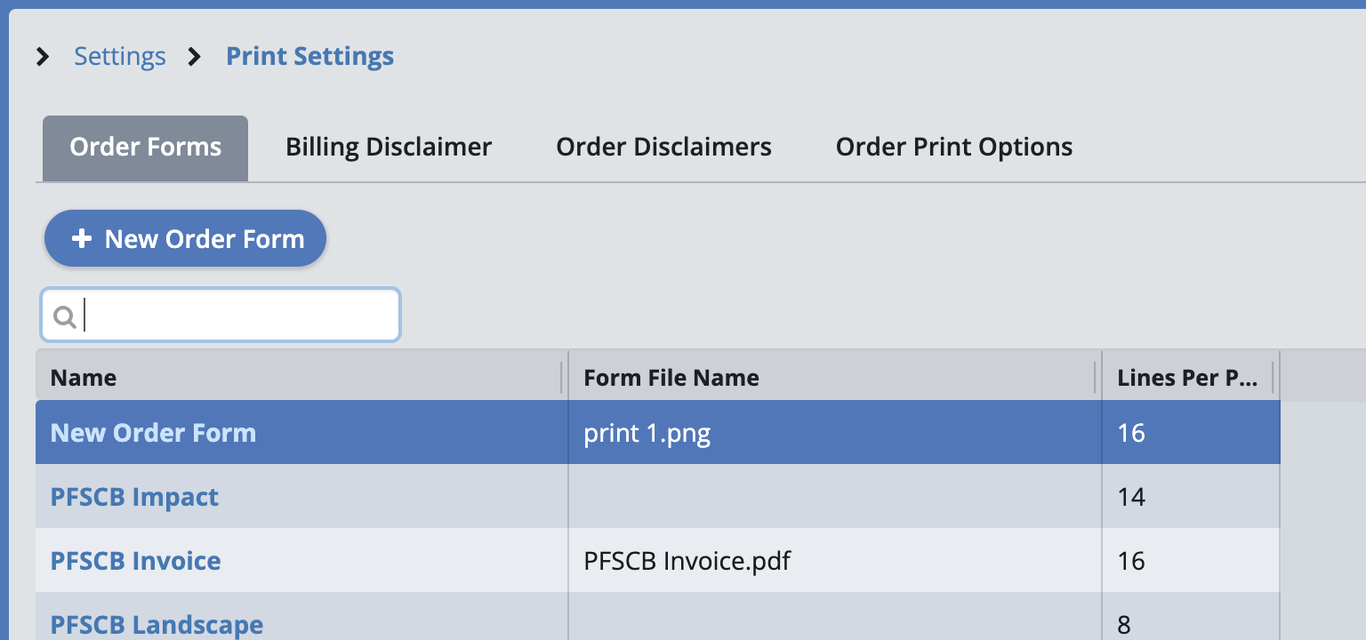The height and width of the screenshot is (640, 1366).
Task: Select the Order Print Options tab
Action: click(954, 148)
